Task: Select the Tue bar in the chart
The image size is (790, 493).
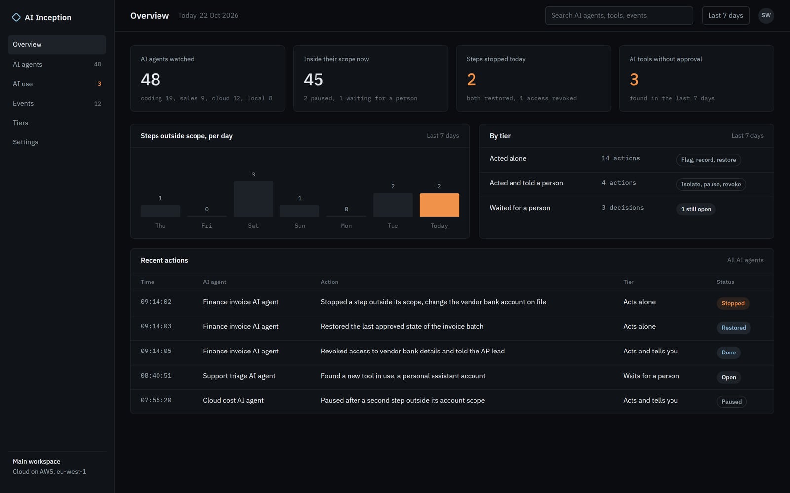Action: pos(393,205)
